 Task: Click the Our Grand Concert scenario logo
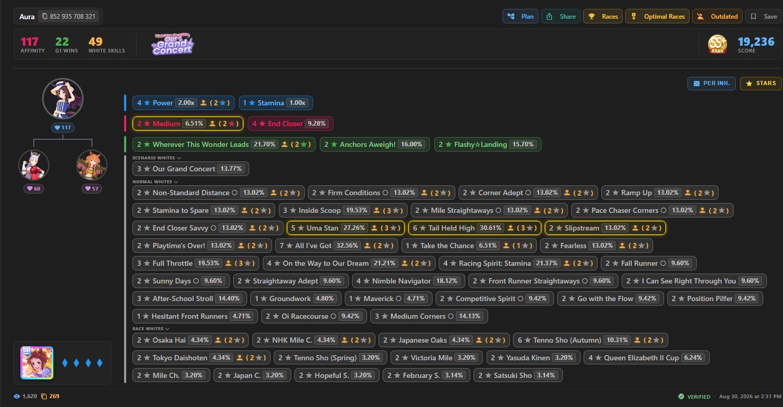tap(173, 44)
